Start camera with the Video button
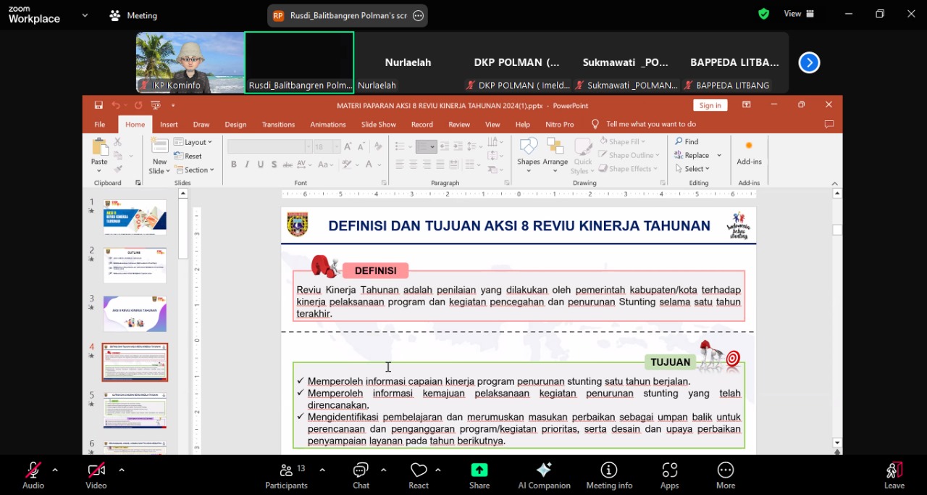The width and height of the screenshot is (927, 495). pyautogui.click(x=96, y=475)
